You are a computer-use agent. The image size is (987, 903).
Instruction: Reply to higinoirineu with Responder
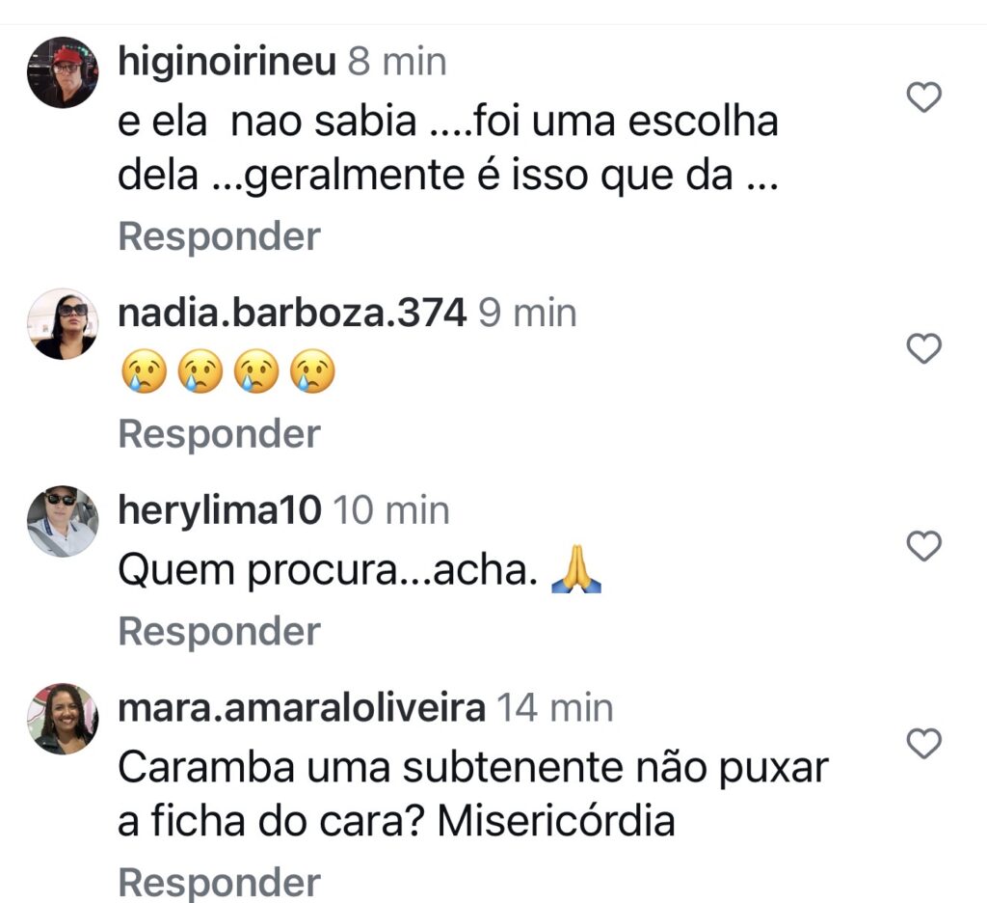(x=219, y=236)
